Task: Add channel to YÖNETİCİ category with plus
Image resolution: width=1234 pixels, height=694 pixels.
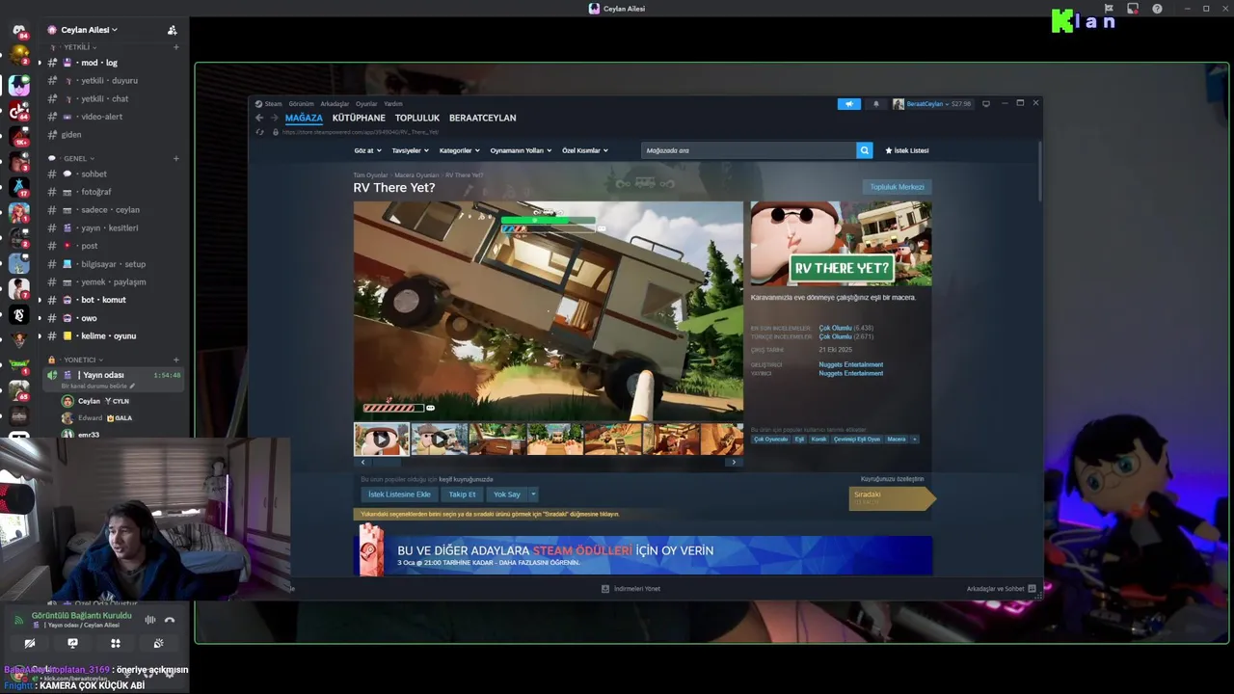Action: pos(175,360)
